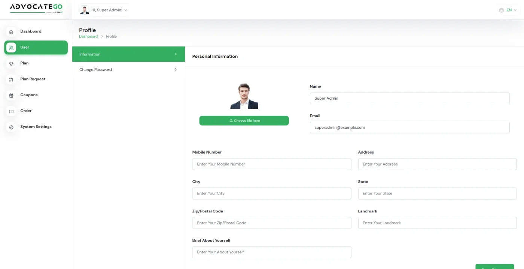
Task: Focus the Address field
Action: pyautogui.click(x=438, y=164)
